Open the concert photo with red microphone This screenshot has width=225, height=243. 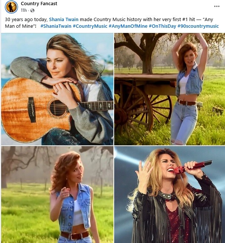tap(169, 195)
